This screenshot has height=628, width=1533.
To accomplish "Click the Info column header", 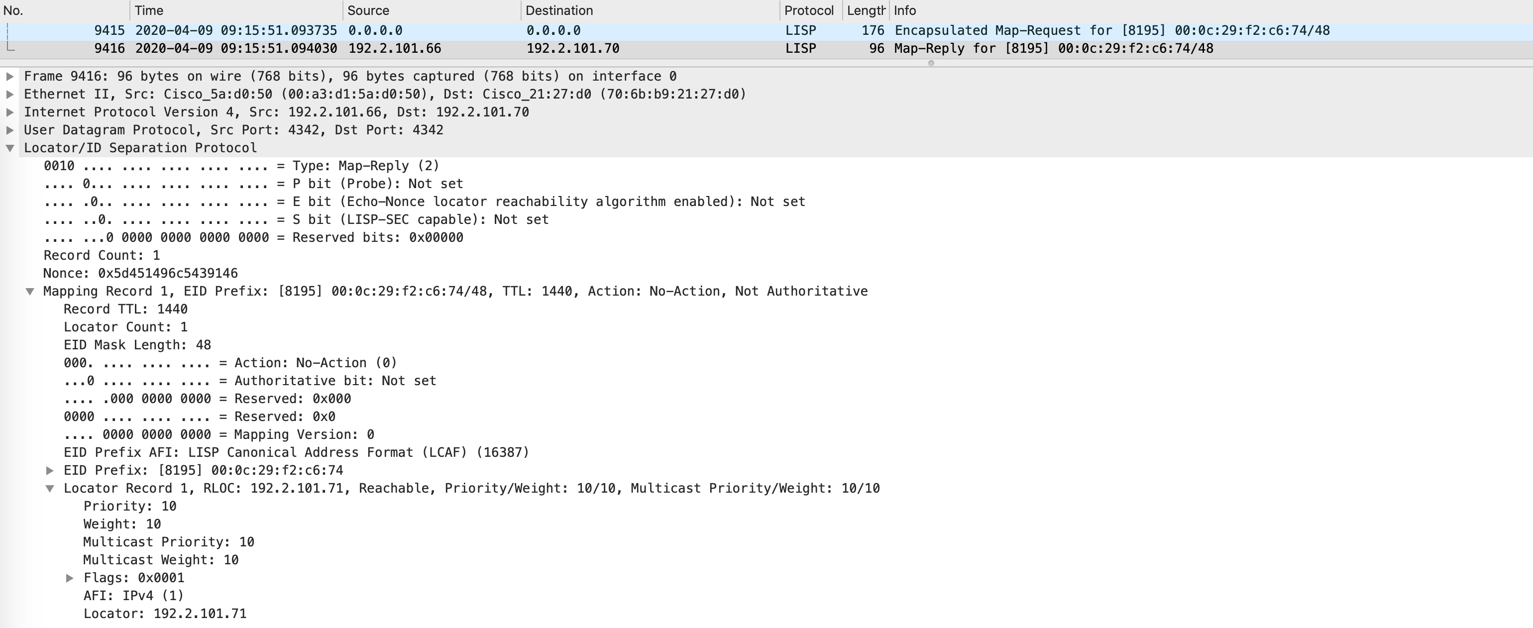I will click(1211, 11).
